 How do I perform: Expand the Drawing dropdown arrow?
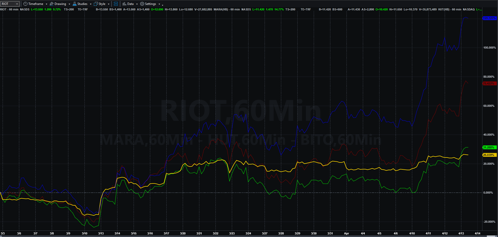[x=69, y=4]
